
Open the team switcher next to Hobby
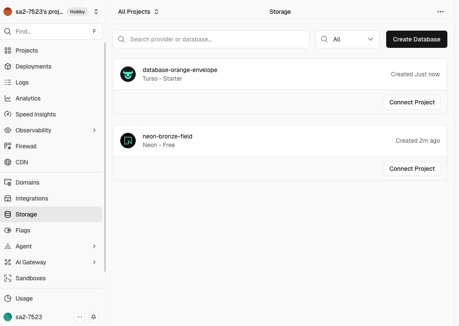pyautogui.click(x=96, y=12)
